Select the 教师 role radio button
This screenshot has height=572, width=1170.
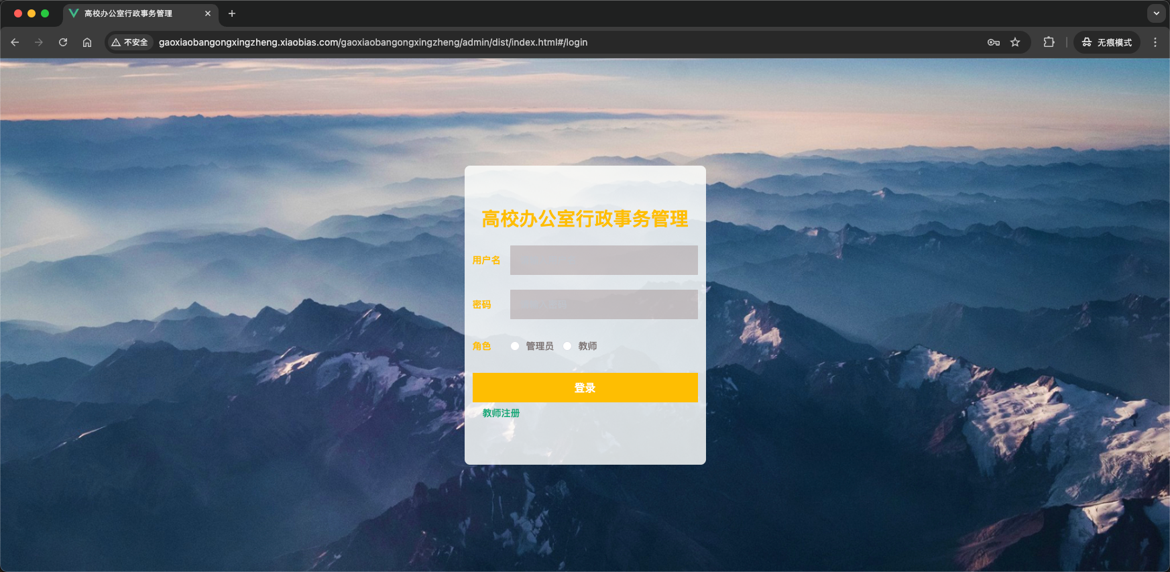[567, 346]
